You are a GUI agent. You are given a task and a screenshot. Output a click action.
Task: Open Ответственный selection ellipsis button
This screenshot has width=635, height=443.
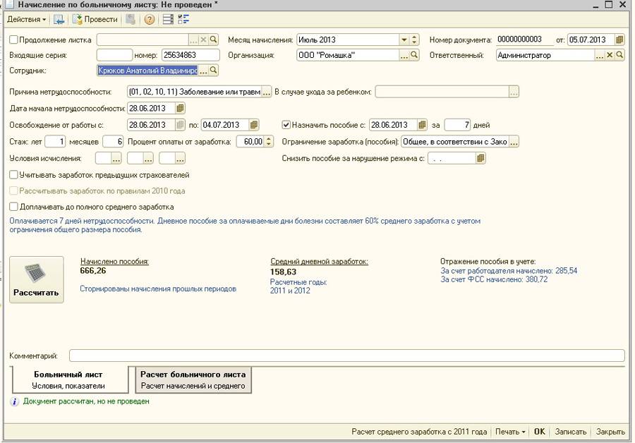(x=599, y=56)
